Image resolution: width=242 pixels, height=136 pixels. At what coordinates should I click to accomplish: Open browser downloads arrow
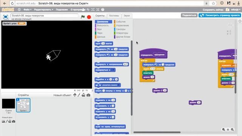pyautogui.click(x=239, y=3)
